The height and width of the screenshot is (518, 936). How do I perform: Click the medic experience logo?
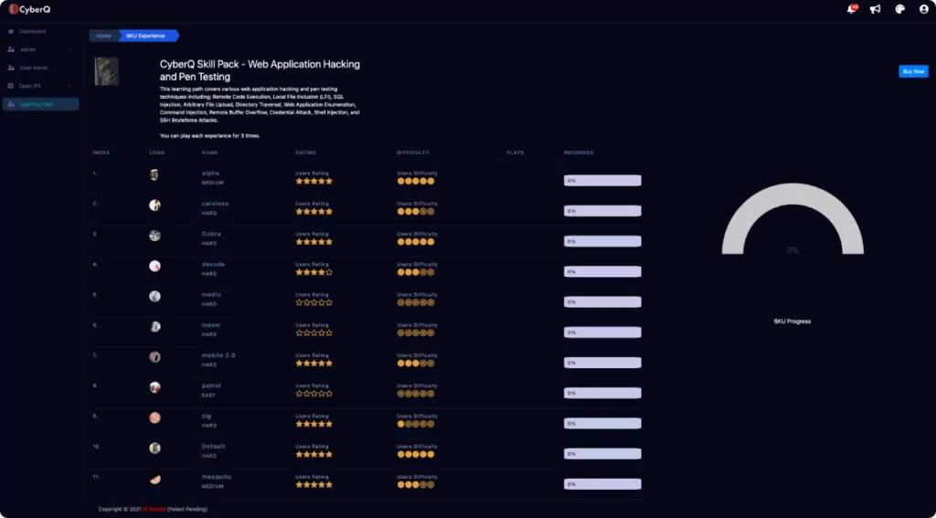point(154,297)
